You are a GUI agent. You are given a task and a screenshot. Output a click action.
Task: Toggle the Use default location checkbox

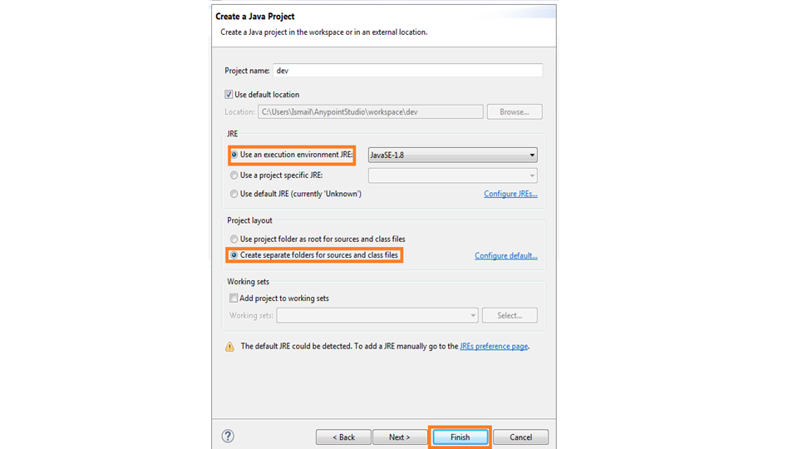[x=229, y=95]
